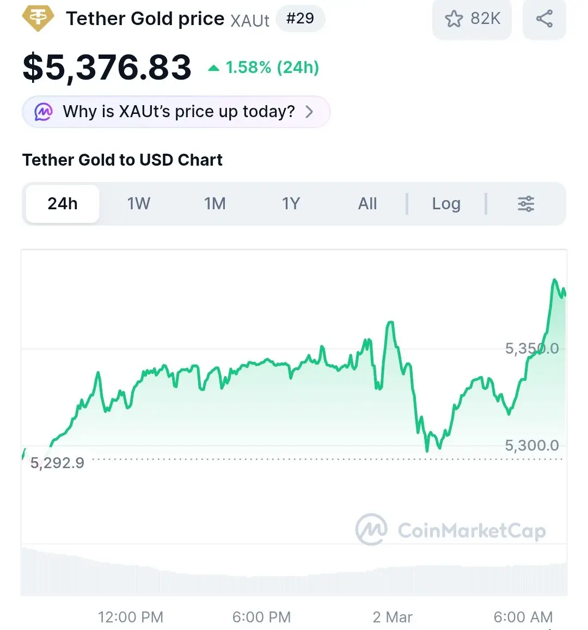Click the #29 rank badge
This screenshot has width=588, height=630.
click(x=300, y=19)
